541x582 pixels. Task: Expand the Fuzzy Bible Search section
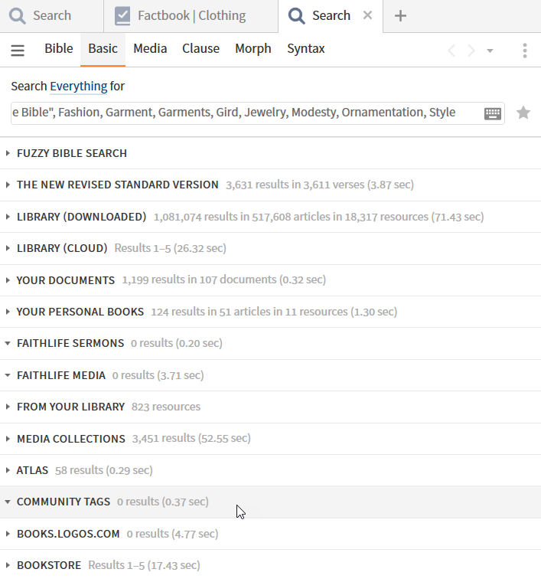pyautogui.click(x=8, y=153)
